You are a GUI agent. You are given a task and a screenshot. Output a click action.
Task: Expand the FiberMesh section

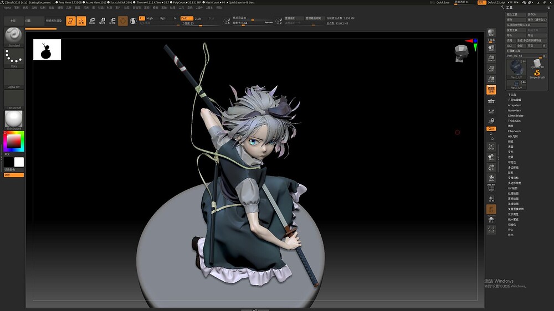515,131
